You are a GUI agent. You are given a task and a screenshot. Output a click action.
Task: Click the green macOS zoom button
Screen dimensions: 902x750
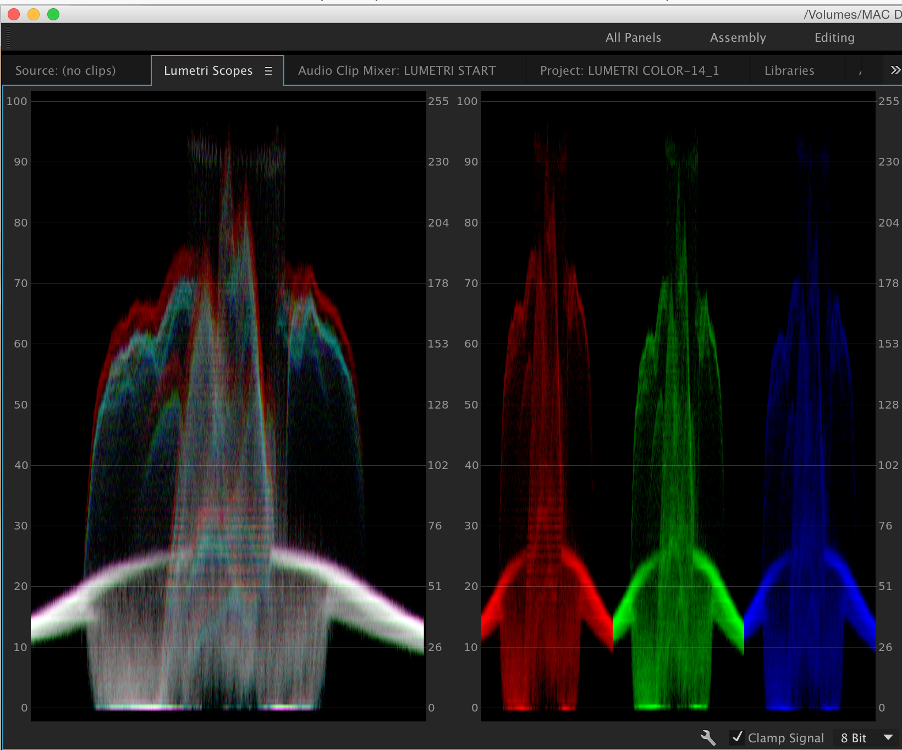pyautogui.click(x=53, y=14)
